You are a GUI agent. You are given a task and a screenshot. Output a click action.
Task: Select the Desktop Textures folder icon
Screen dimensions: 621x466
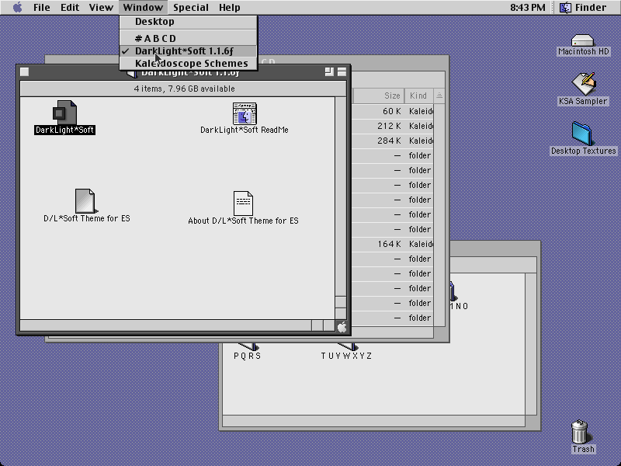[582, 134]
